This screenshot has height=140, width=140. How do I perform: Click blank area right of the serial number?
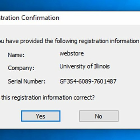128,81
